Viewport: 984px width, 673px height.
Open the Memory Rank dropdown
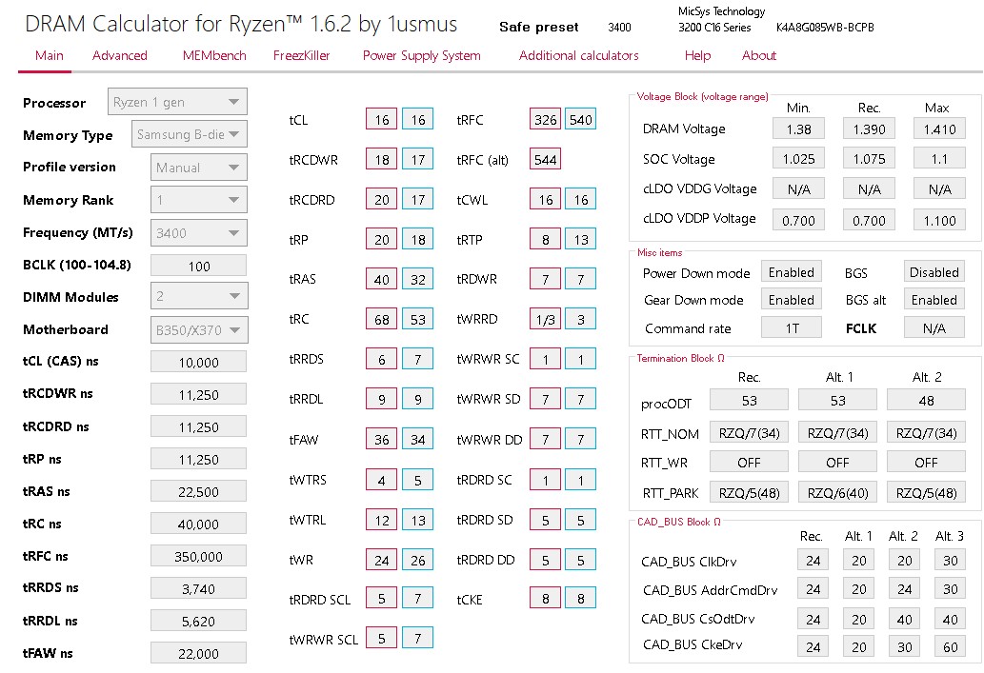coord(199,200)
